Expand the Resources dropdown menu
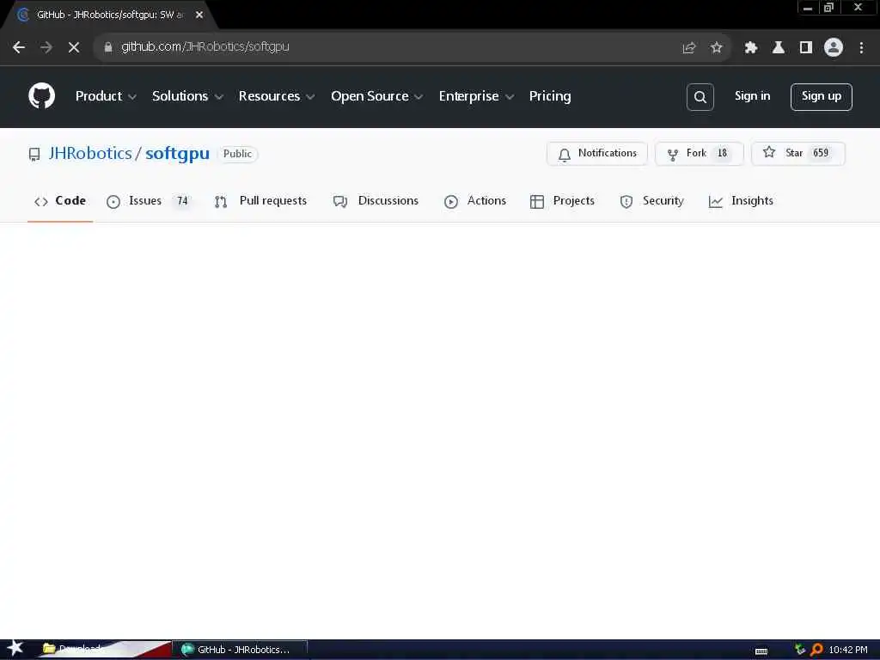 pyautogui.click(x=276, y=96)
